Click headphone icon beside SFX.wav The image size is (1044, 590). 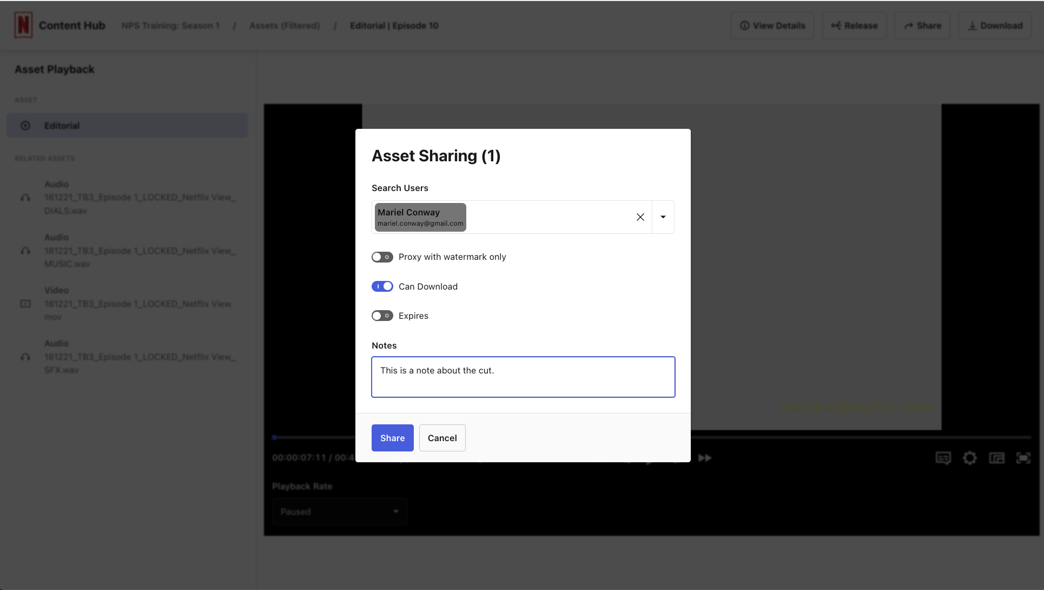pos(25,357)
